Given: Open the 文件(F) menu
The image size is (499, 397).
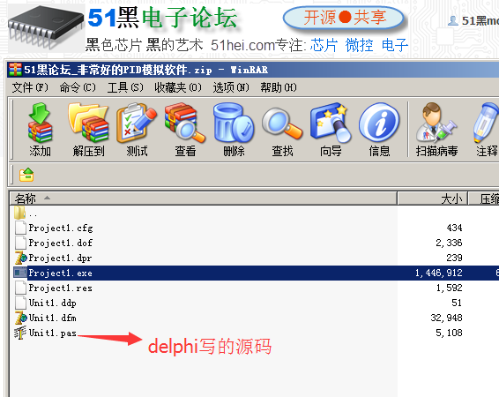Looking at the screenshot, I should click(x=30, y=87).
